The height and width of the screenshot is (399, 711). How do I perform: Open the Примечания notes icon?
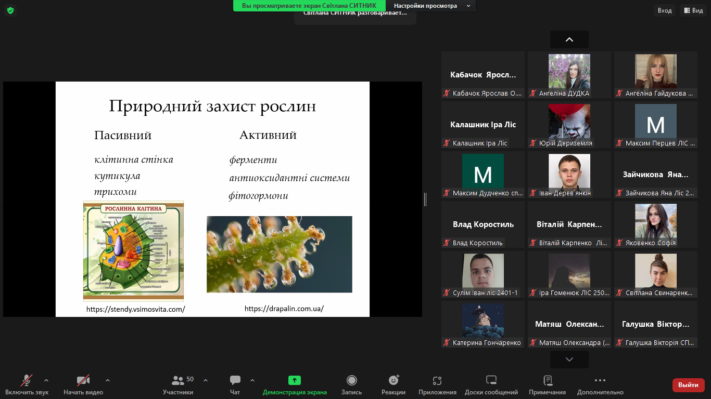coord(547,381)
